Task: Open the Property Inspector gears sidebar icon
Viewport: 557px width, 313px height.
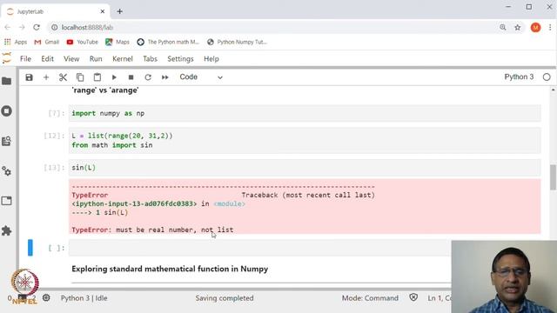Action: 7,171
